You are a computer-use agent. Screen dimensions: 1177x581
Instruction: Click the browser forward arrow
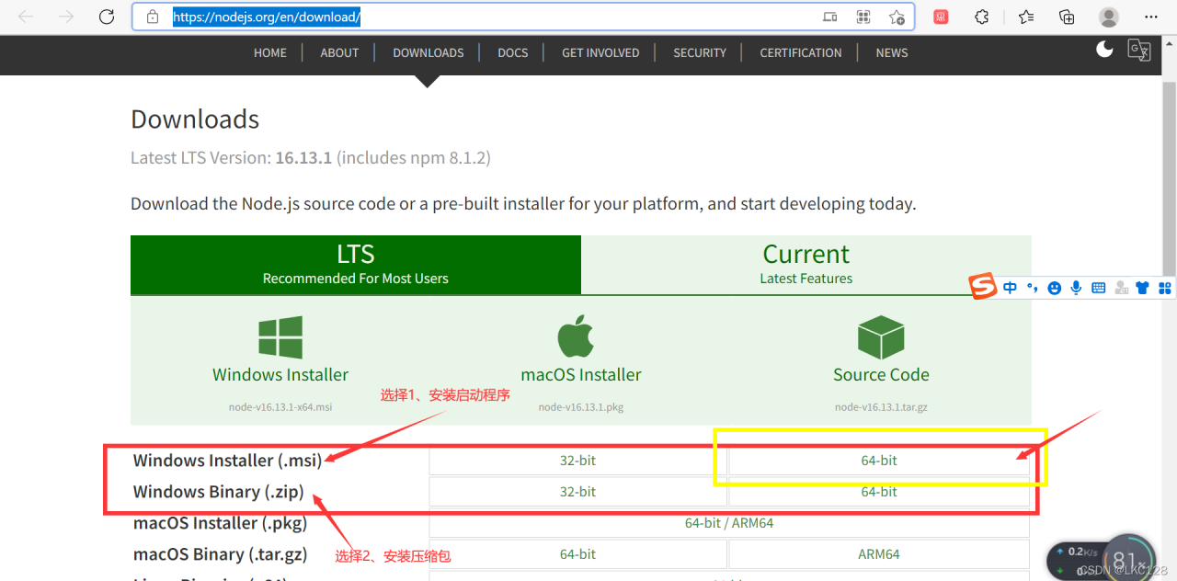pos(66,17)
